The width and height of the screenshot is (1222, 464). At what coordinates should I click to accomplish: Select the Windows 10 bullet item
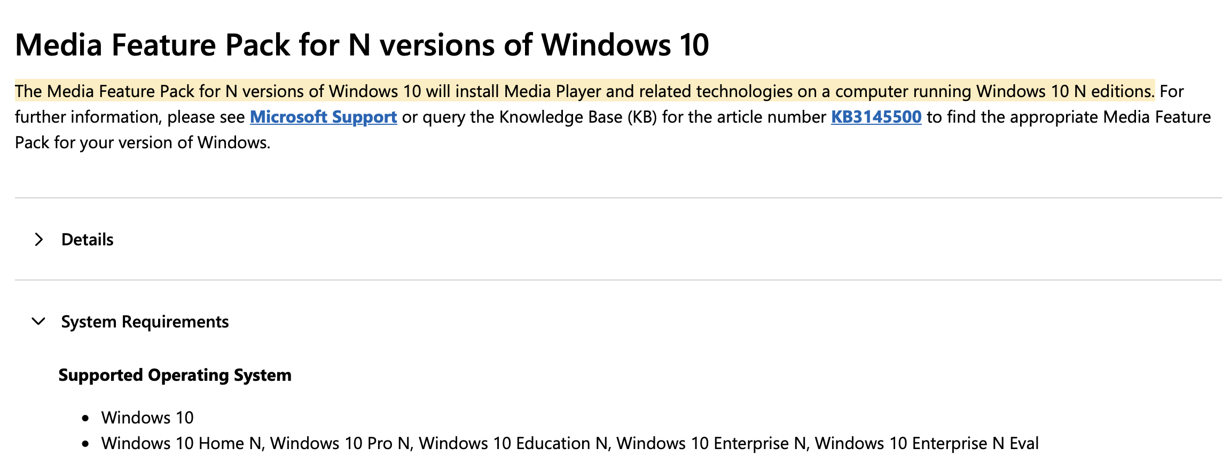click(x=147, y=418)
